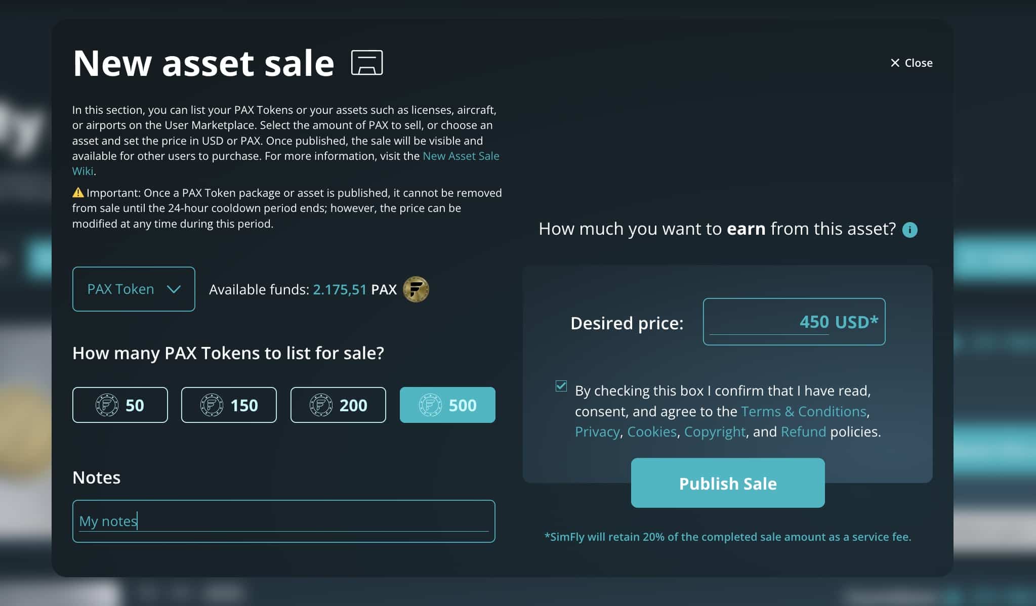Click the coin icon on the 500 PAX option
This screenshot has height=606, width=1036.
(x=430, y=405)
